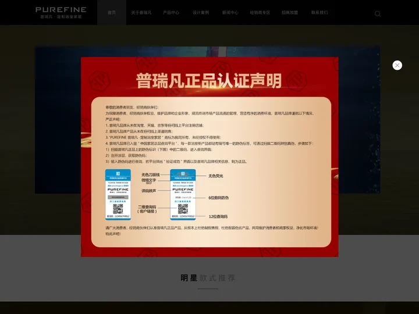Click the 12位查询码 label text
The image size is (419, 314).
point(218,216)
